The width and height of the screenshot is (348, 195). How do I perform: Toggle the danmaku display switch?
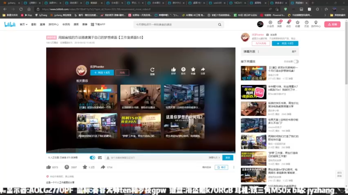(x=92, y=158)
